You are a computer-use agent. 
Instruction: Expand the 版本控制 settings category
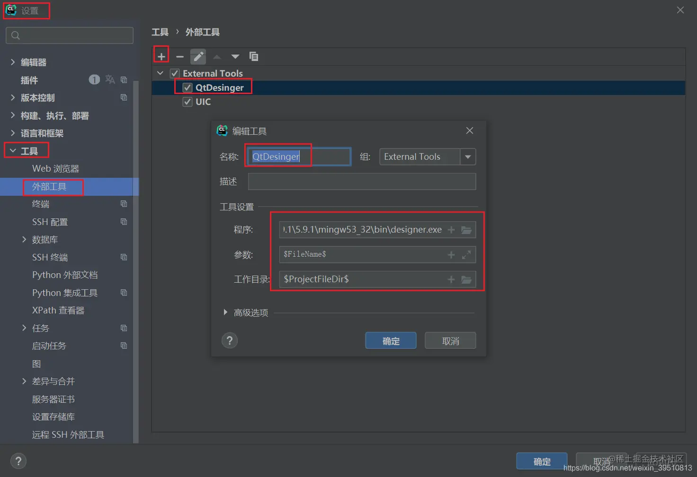pos(13,97)
